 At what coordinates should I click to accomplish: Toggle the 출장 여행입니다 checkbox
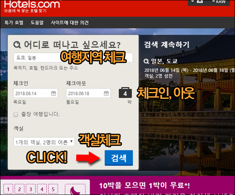point(16,115)
